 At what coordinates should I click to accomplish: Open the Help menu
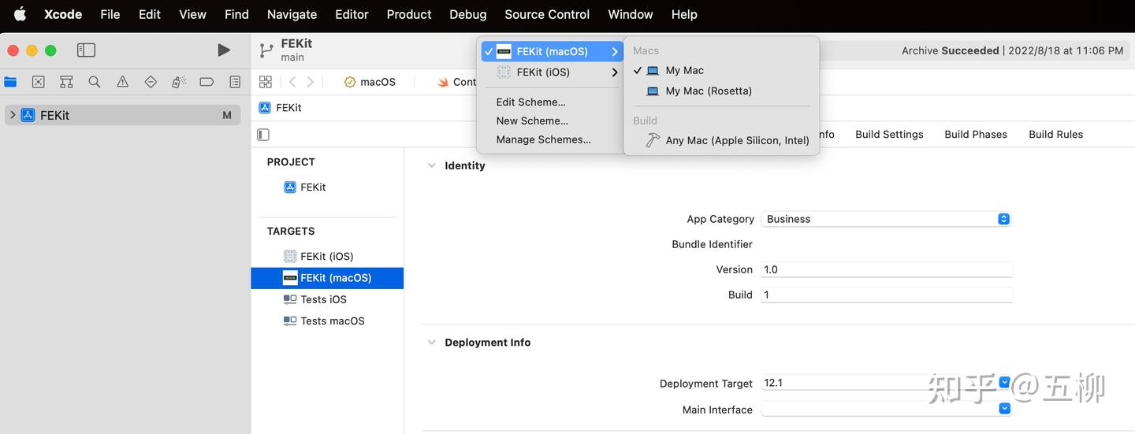(684, 14)
